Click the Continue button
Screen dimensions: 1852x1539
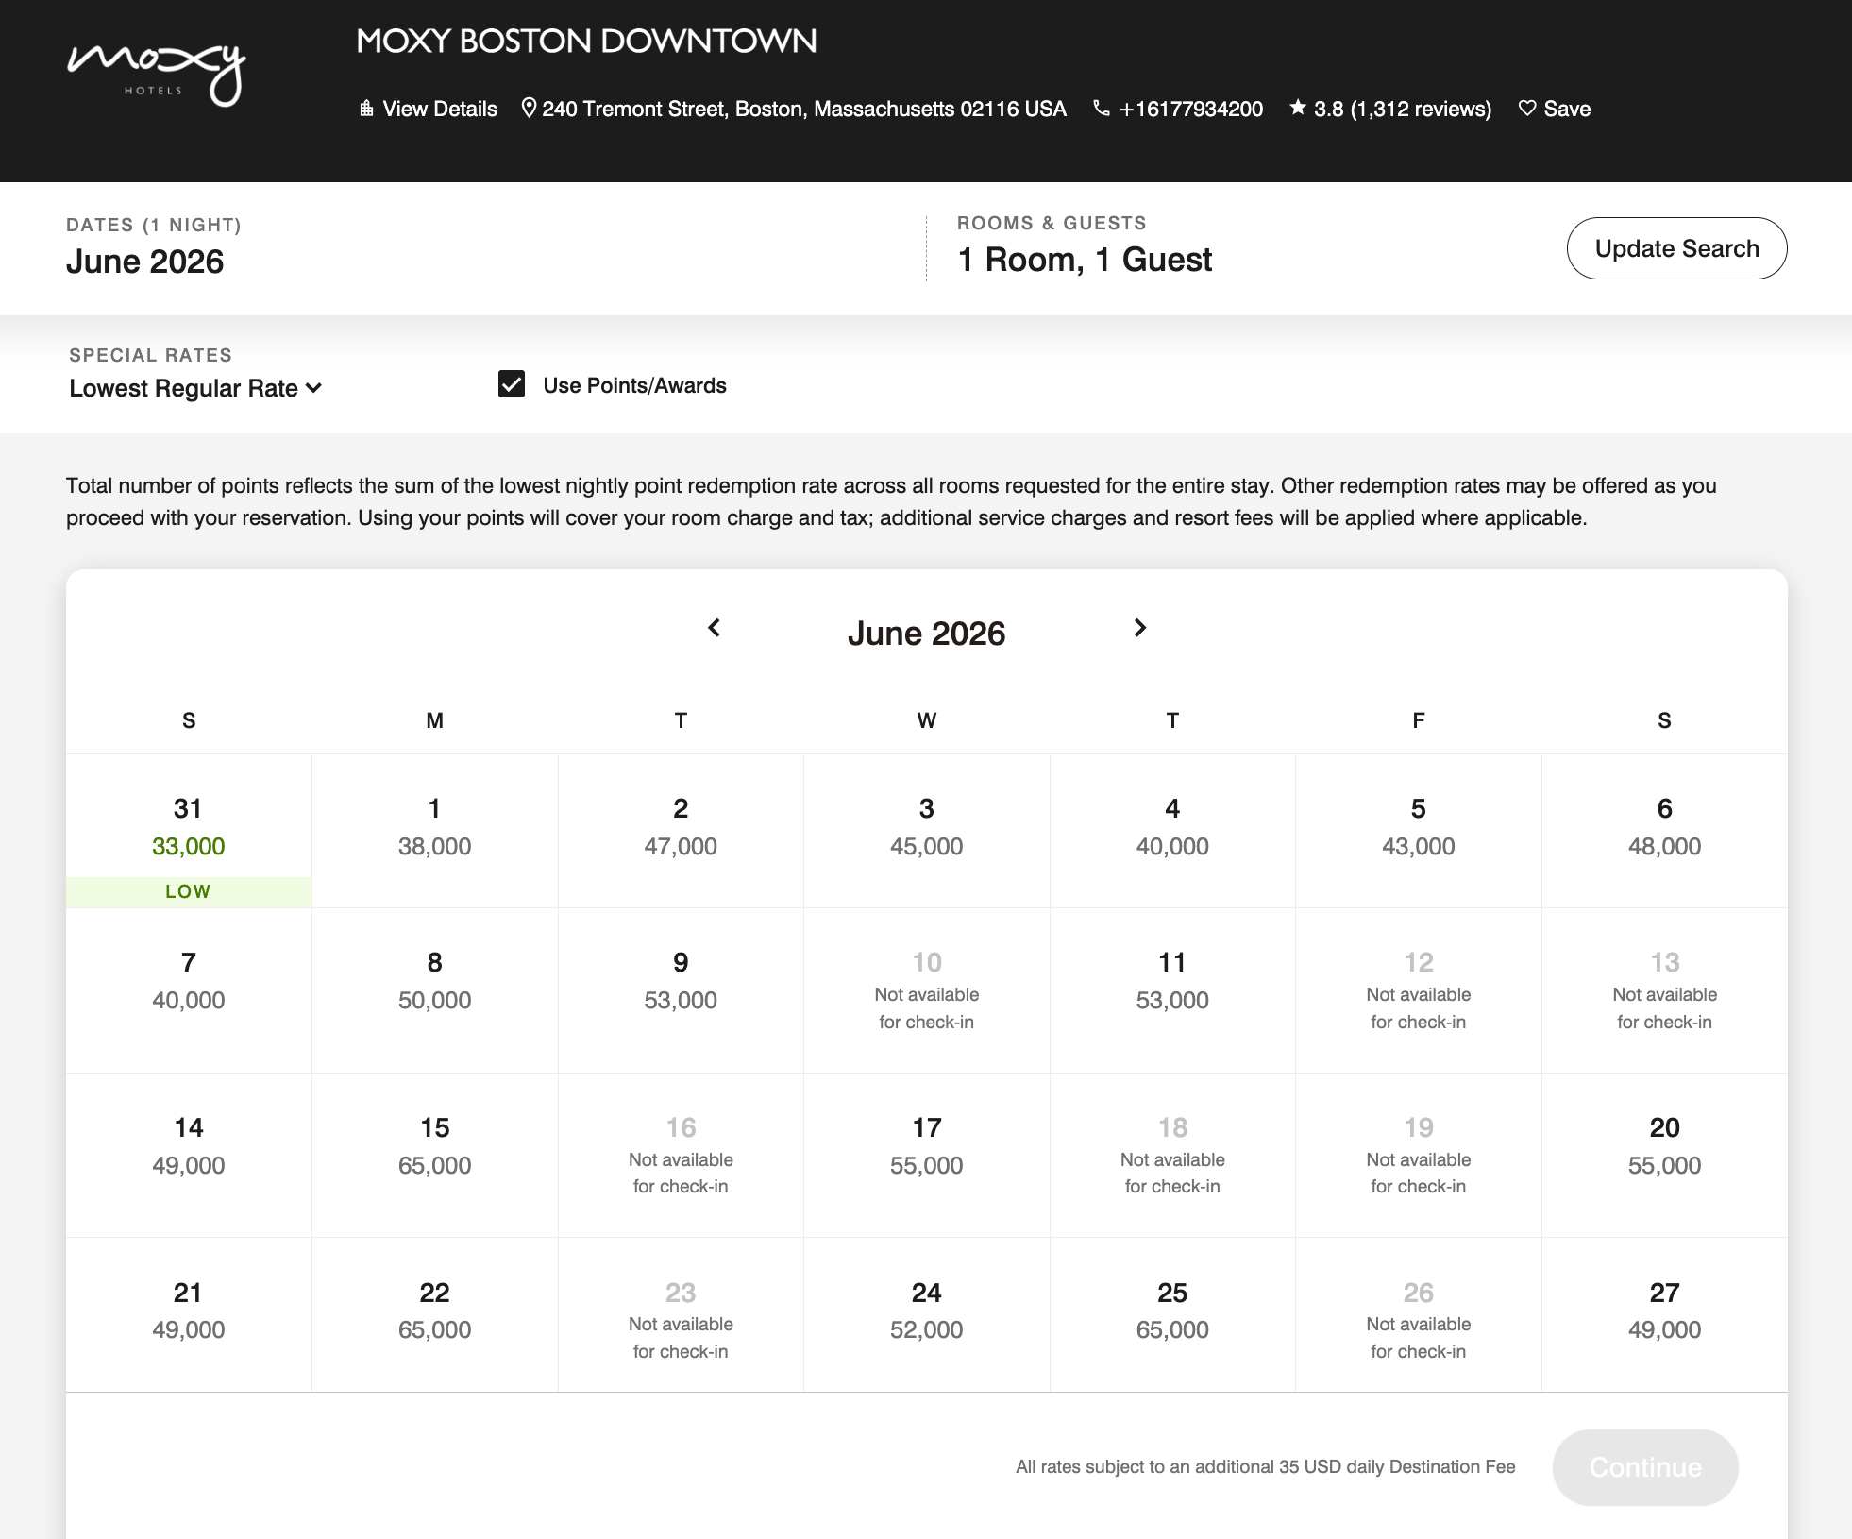[x=1644, y=1467]
